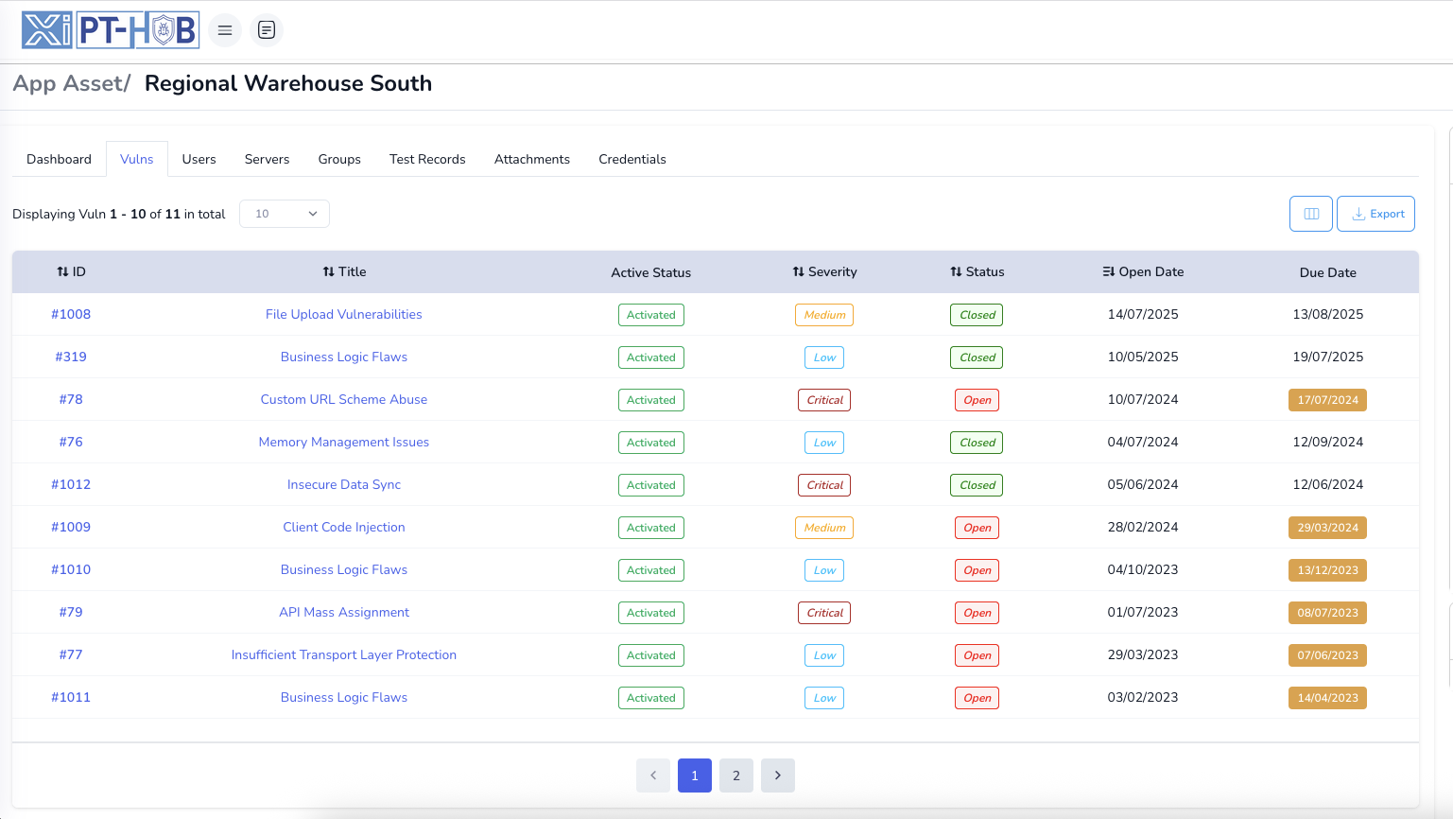Export the vulnerability list
The height and width of the screenshot is (819, 1453).
click(1375, 214)
